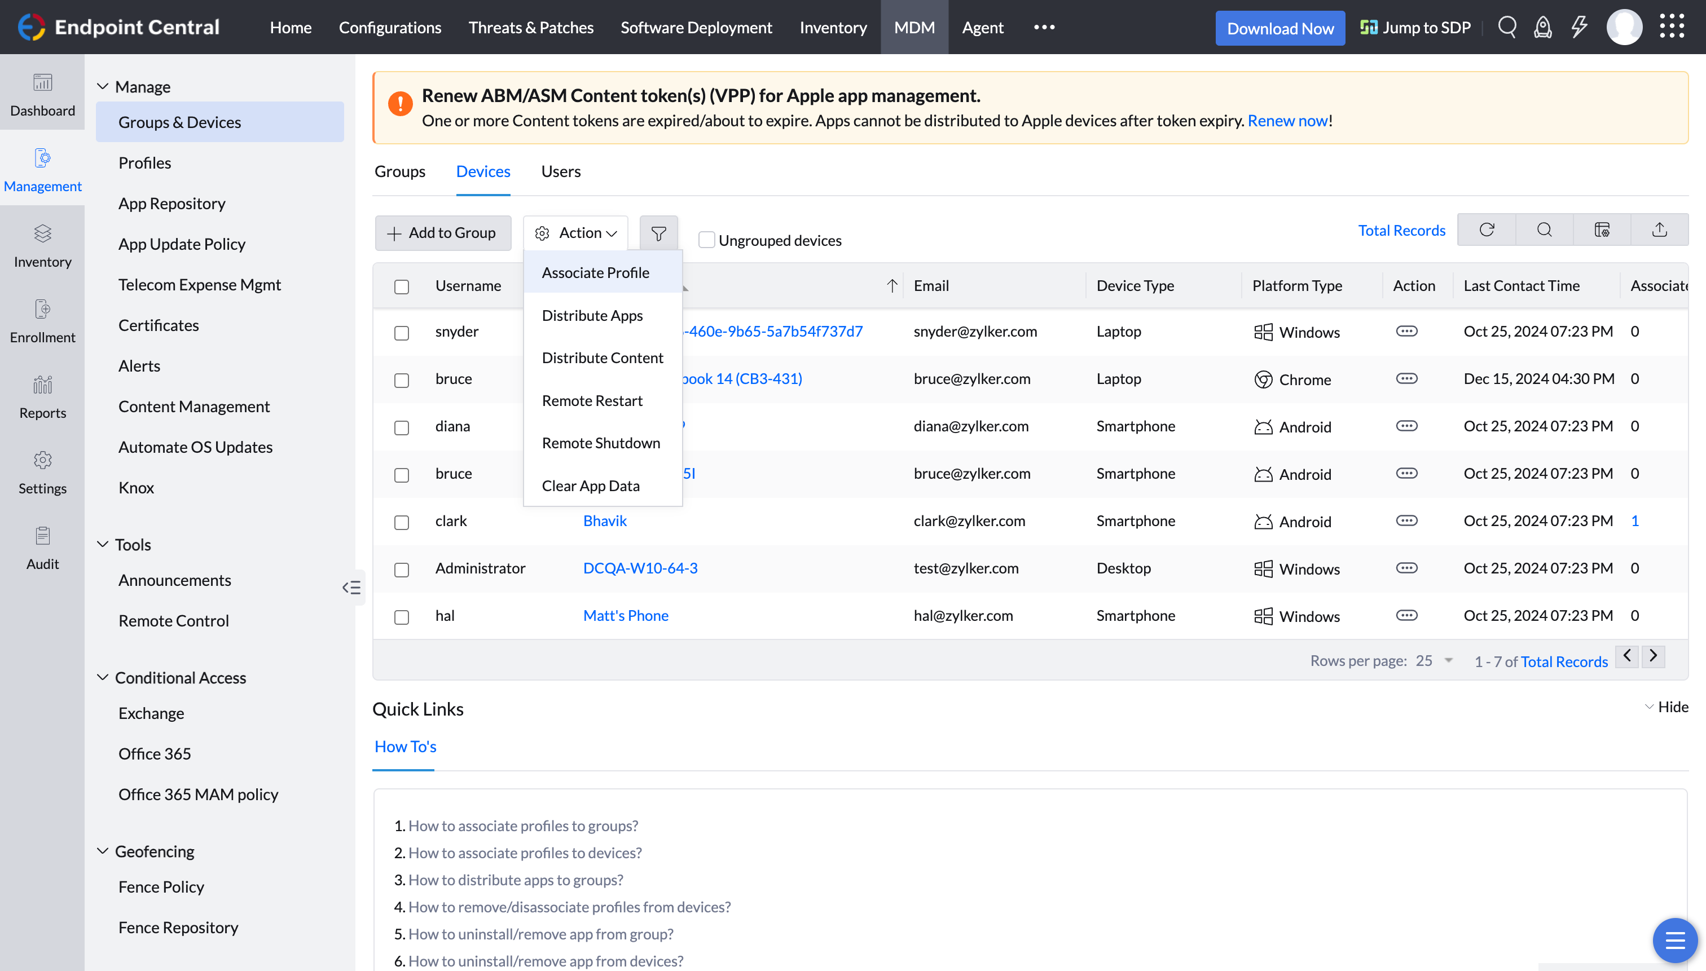The image size is (1706, 971).
Task: Click the table search magnifier icon
Action: 1544,230
